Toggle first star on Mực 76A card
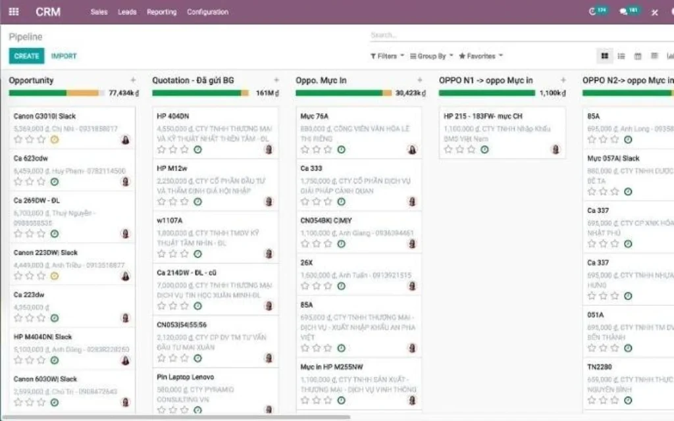Screen dimensions: 674x421 (x=305, y=149)
